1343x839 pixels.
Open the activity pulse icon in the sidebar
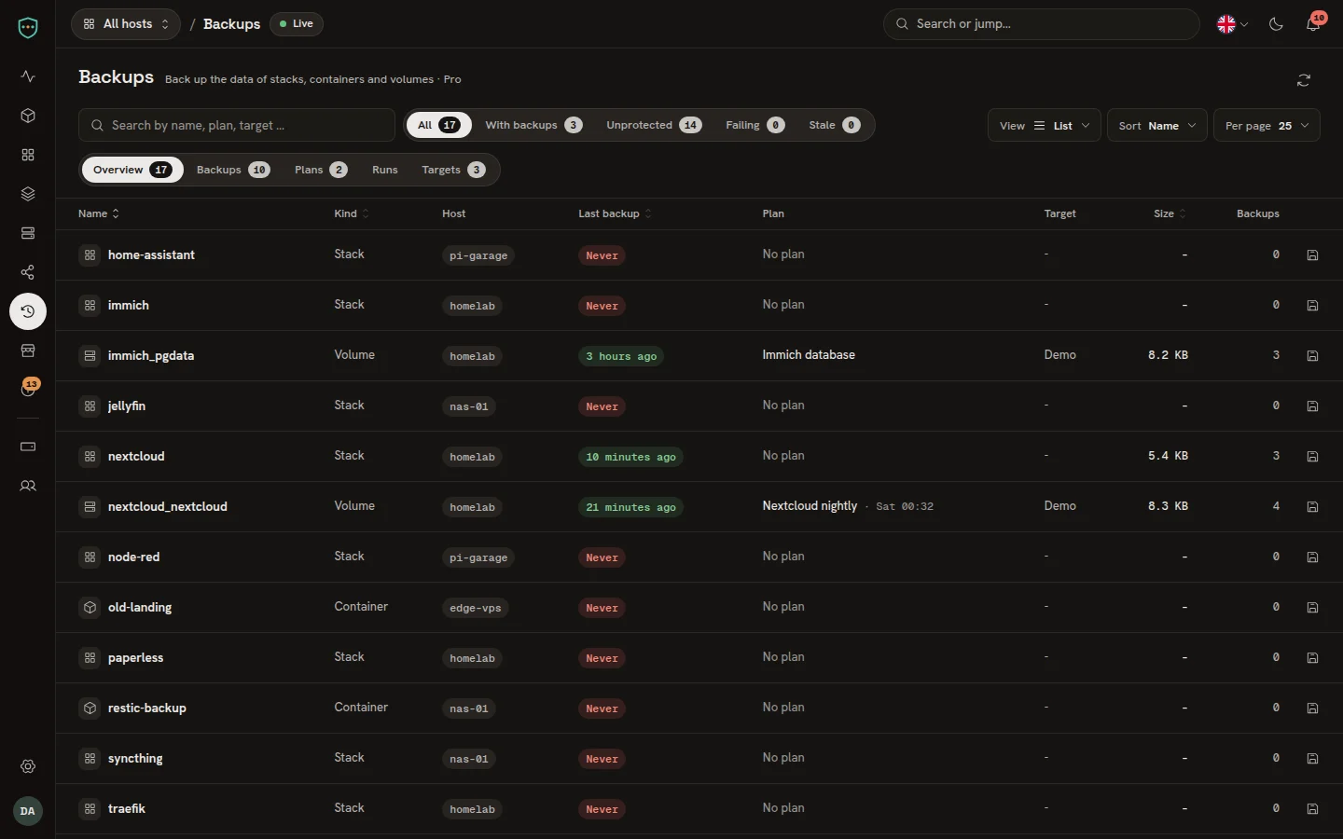click(x=28, y=76)
